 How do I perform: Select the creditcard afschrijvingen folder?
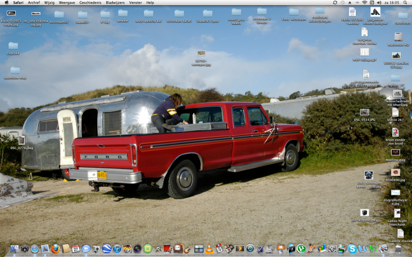320,10
